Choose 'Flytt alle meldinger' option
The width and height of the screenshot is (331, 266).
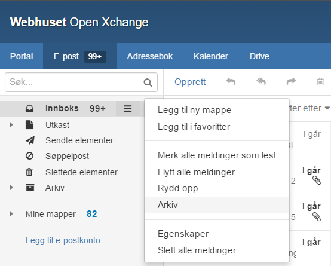pyautogui.click(x=217, y=172)
